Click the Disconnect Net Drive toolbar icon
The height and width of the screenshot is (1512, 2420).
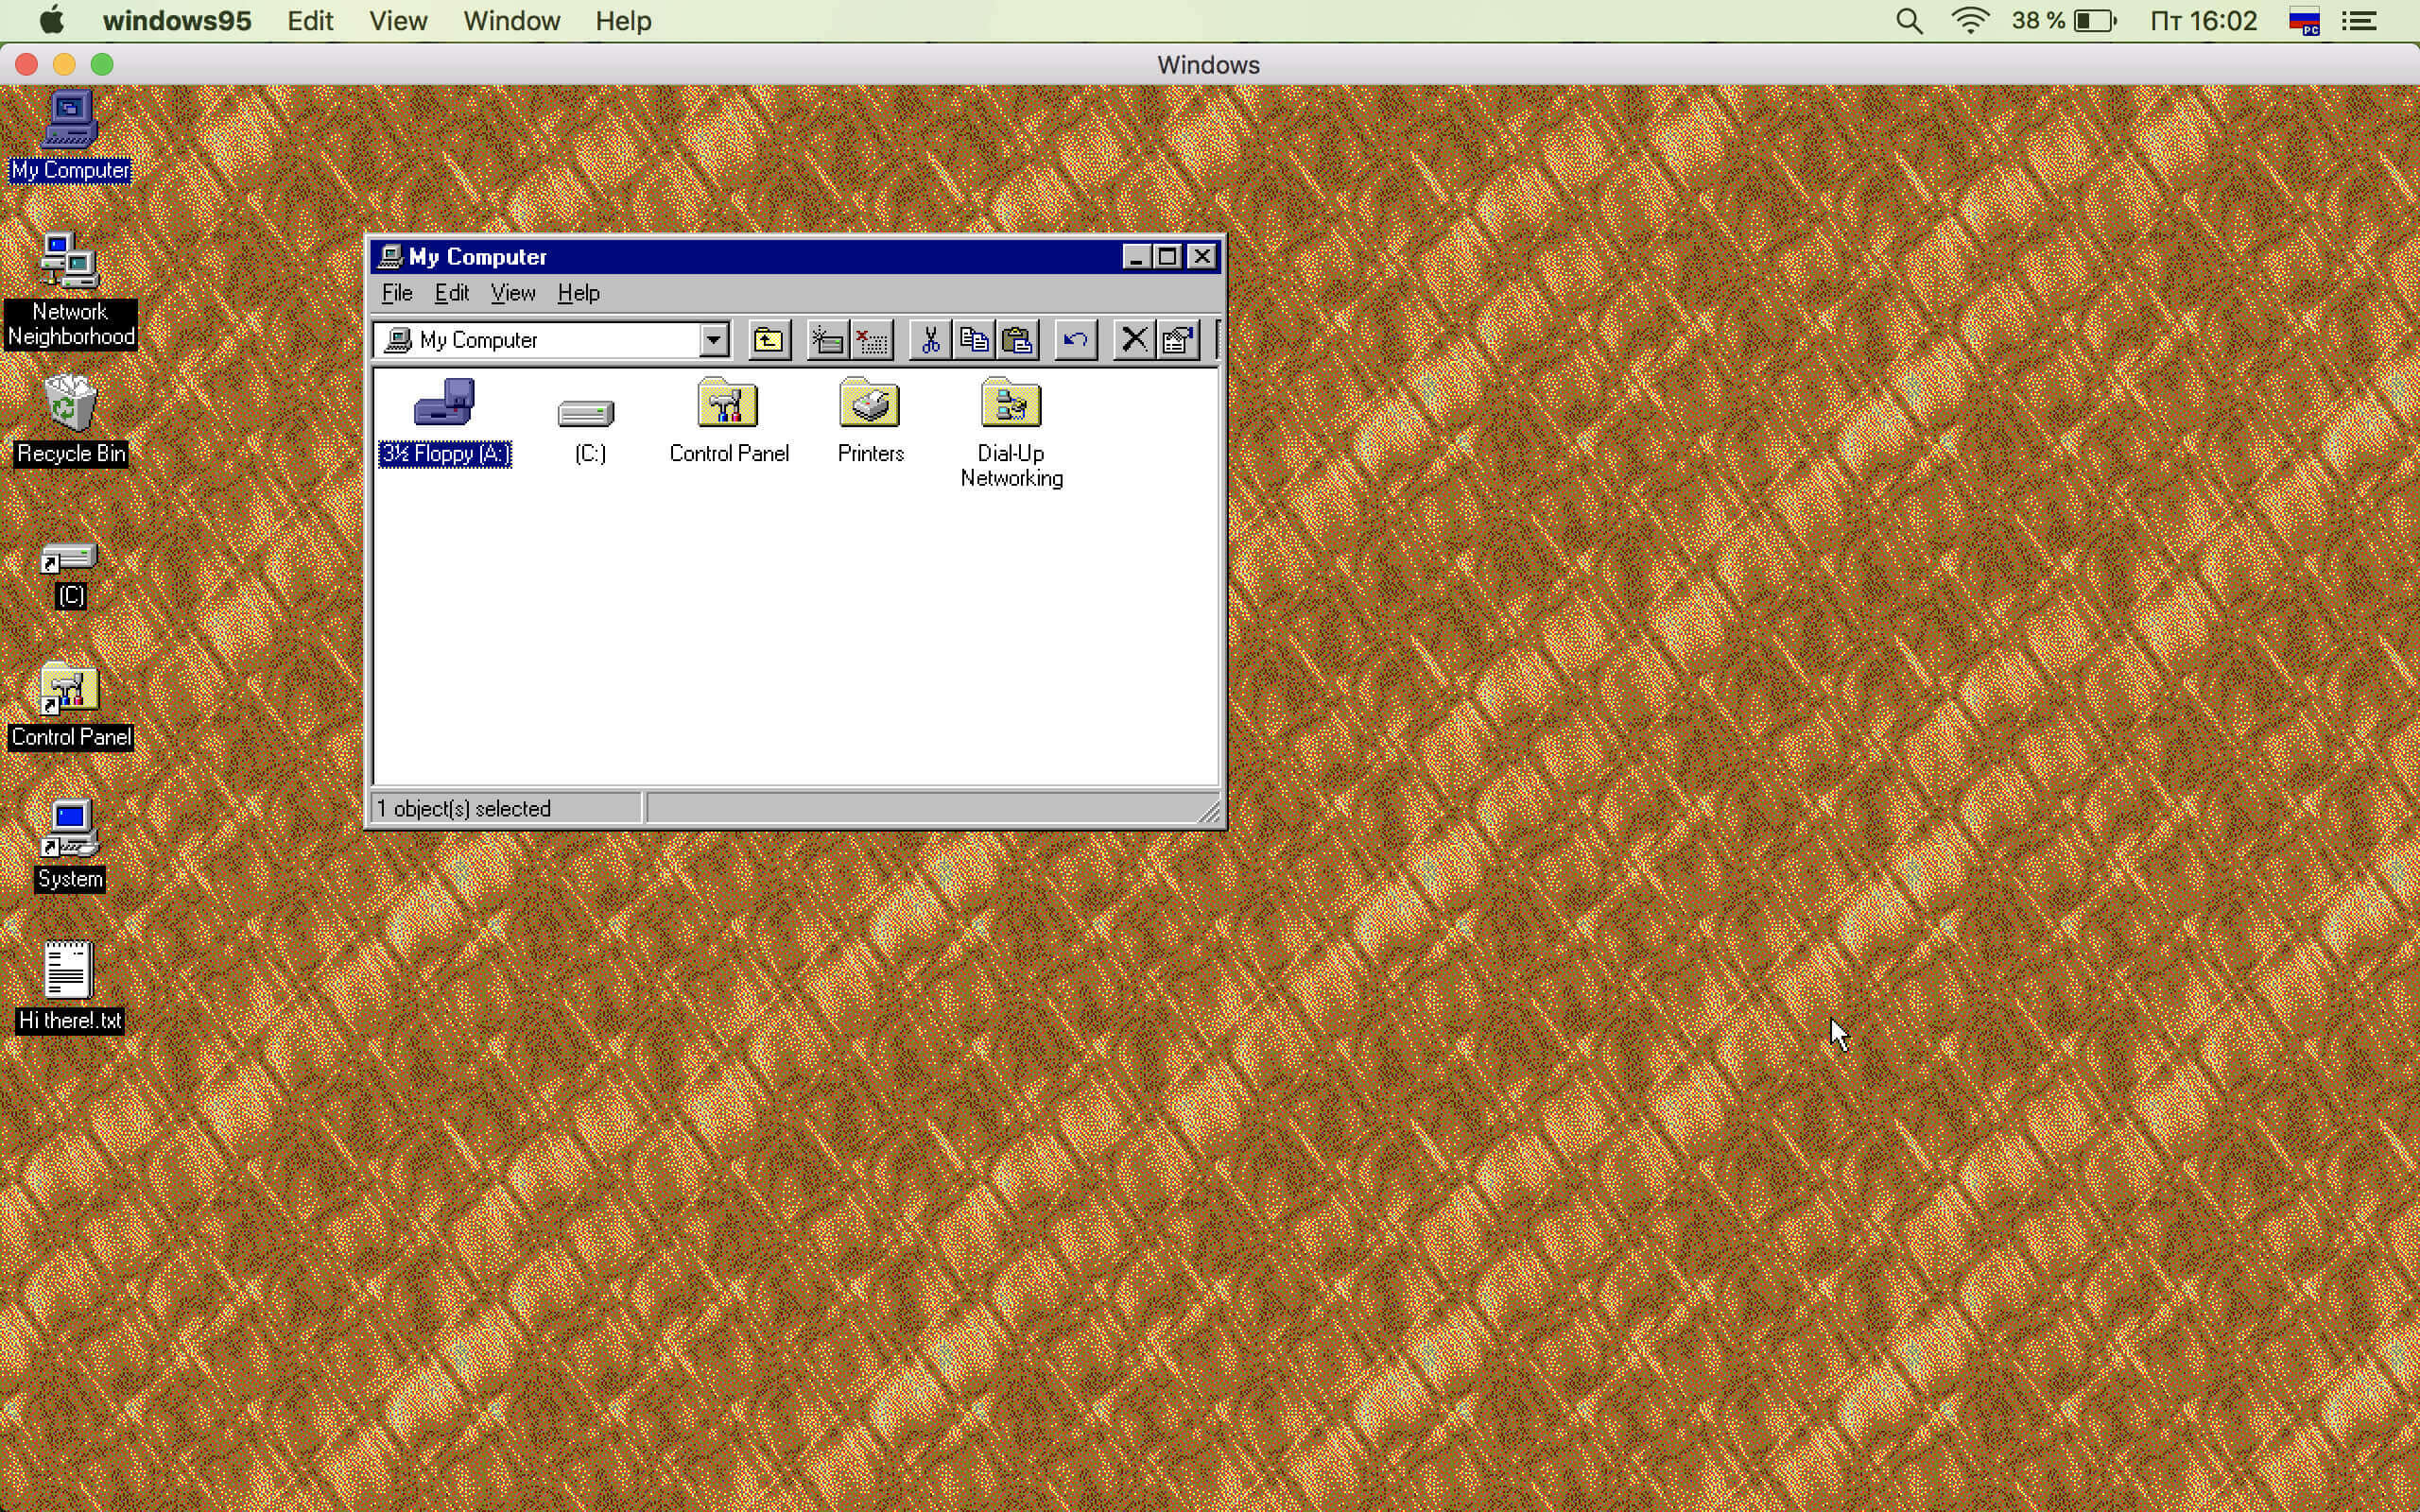871,340
